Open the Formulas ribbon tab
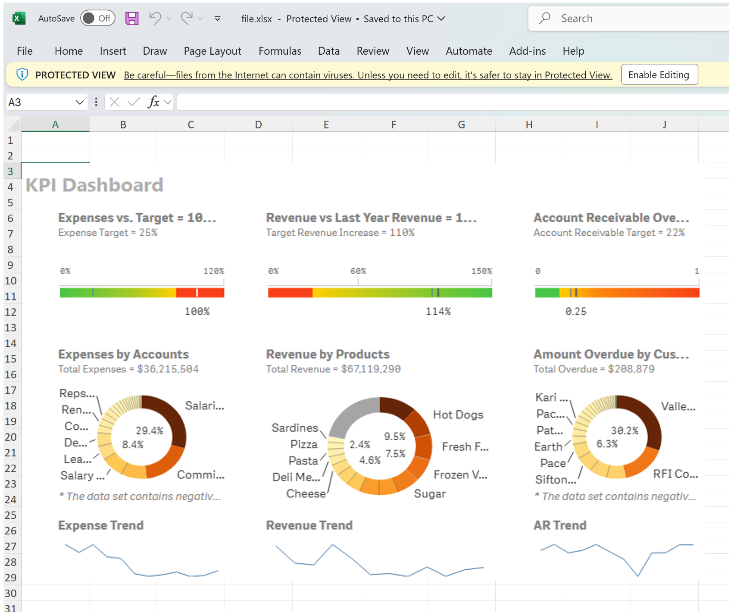Image resolution: width=734 pixels, height=615 pixels. [280, 51]
